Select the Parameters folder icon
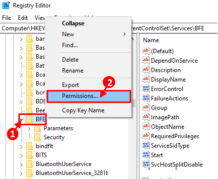This screenshot has width=218, height=179. (x=37, y=128)
